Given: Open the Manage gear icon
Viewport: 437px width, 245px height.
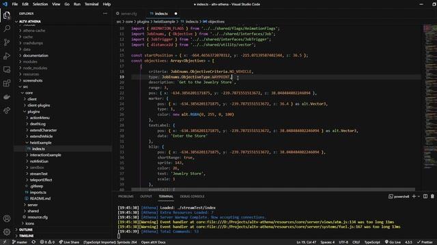Looking at the screenshot, I should [x=7, y=231].
